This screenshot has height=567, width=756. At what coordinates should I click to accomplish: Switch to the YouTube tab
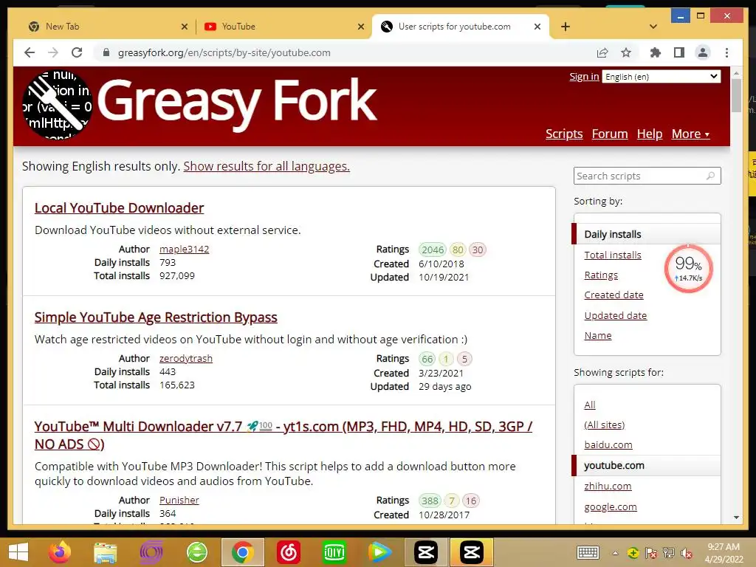click(x=283, y=27)
